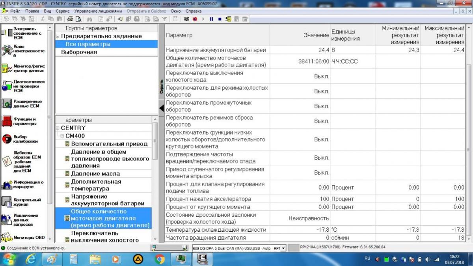Select Общее количество моточасов tree item
The width and height of the screenshot is (473, 266).
pyautogui.click(x=103, y=218)
